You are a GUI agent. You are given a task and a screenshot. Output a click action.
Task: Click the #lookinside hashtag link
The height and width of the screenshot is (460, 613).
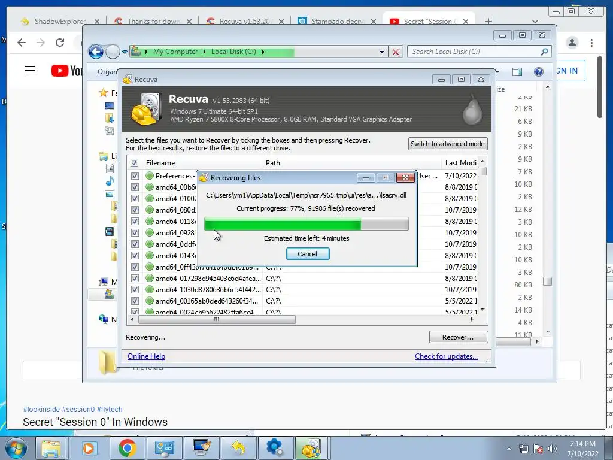point(41,410)
